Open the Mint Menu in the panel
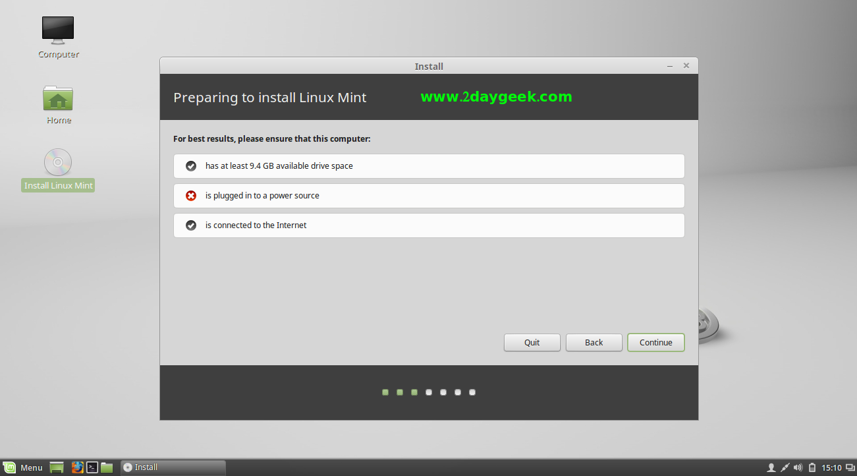 pos(24,467)
